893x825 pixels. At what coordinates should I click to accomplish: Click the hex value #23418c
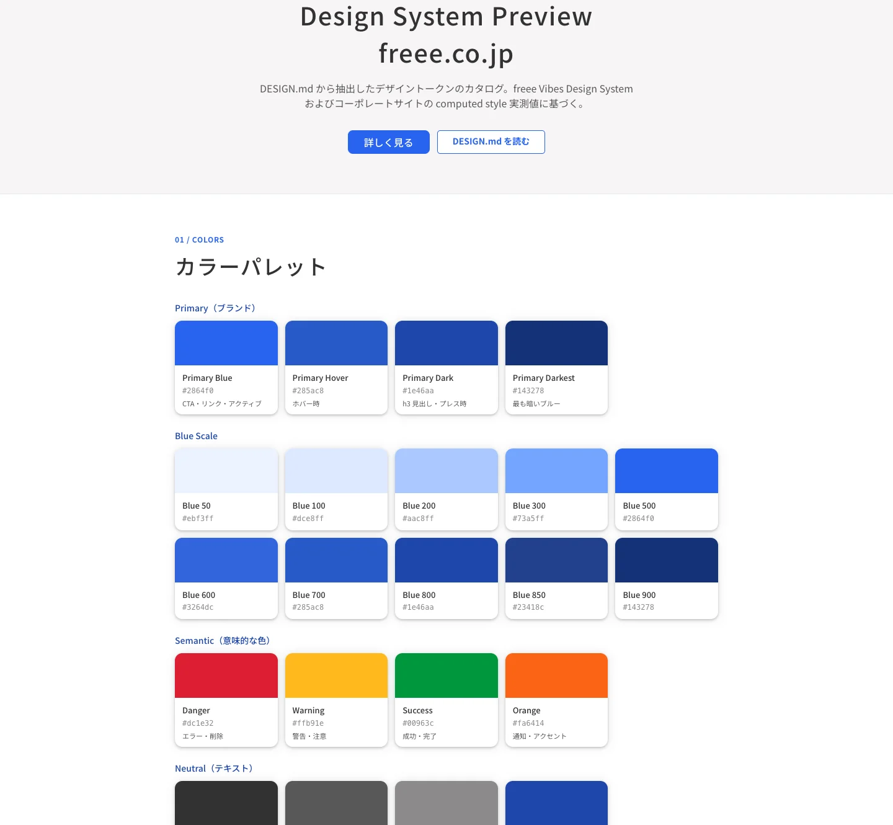point(528,607)
